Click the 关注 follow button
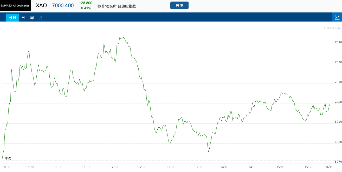Screen dimensions: 342x172 [x=179, y=5]
